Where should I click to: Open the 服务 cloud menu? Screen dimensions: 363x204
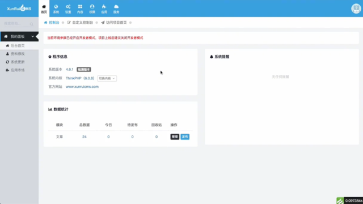coord(116,9)
